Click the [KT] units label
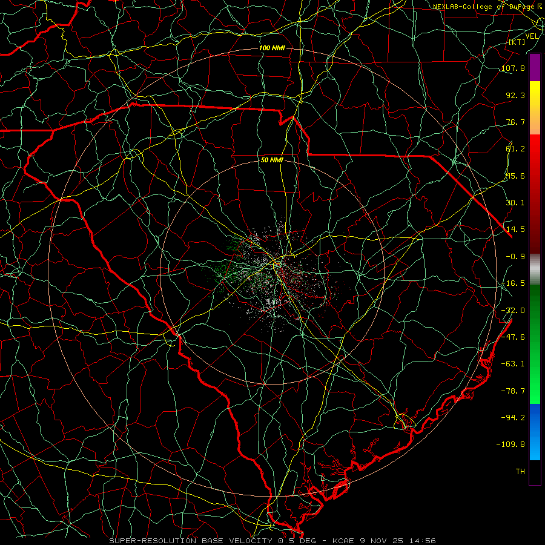 point(517,42)
